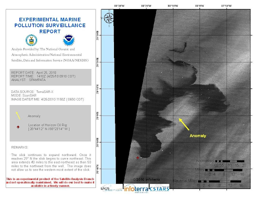Image resolution: width=256 pixels, height=198 pixels.
Task: Click the Miles scale bar
Action: (x=223, y=170)
